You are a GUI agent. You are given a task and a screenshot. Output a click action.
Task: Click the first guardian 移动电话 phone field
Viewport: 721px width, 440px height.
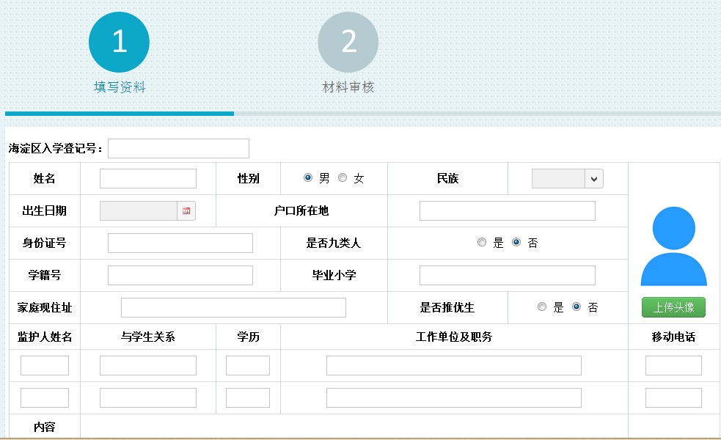pyautogui.click(x=673, y=364)
